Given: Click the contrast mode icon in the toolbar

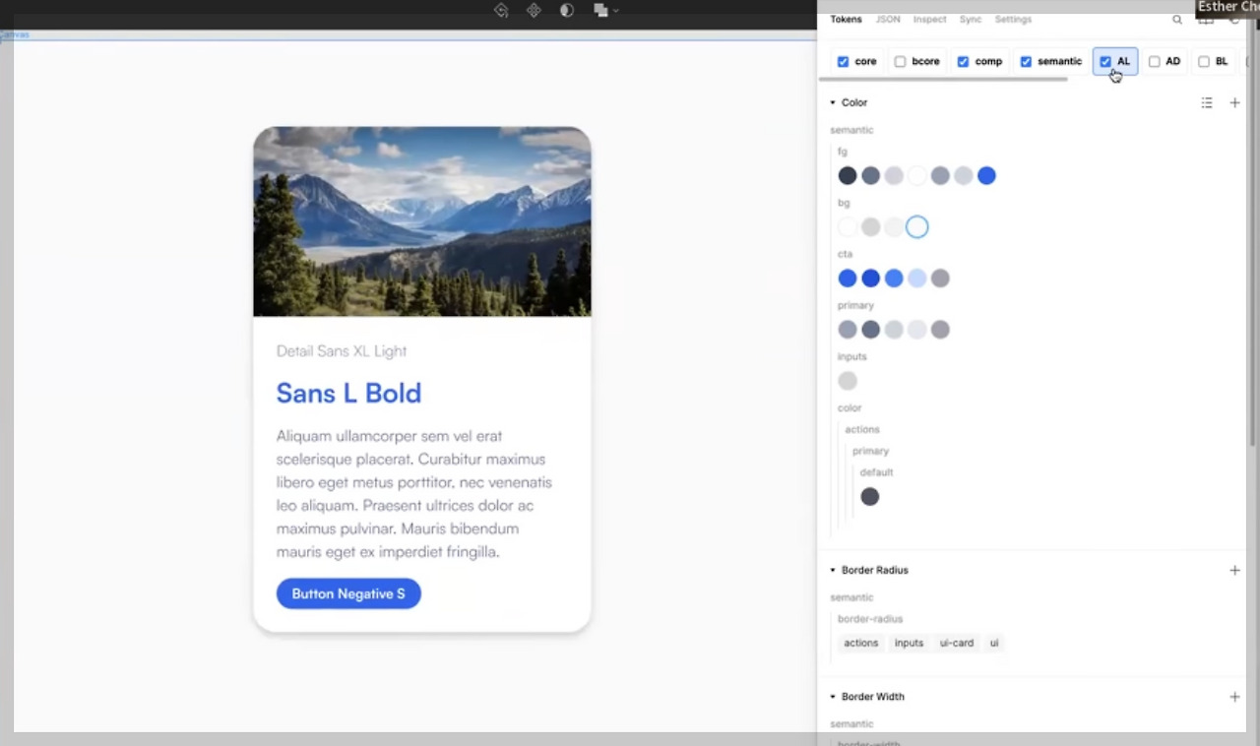Looking at the screenshot, I should coord(566,10).
